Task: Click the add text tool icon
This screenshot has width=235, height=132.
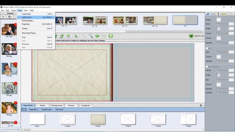Action: click(62, 36)
